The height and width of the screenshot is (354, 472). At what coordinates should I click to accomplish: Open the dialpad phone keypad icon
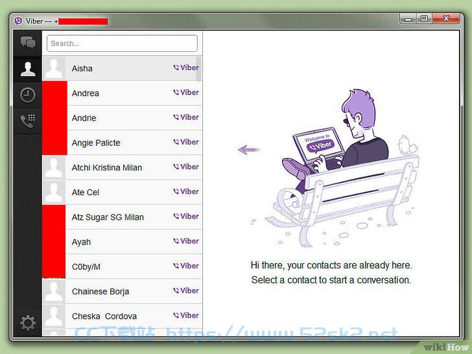(28, 121)
